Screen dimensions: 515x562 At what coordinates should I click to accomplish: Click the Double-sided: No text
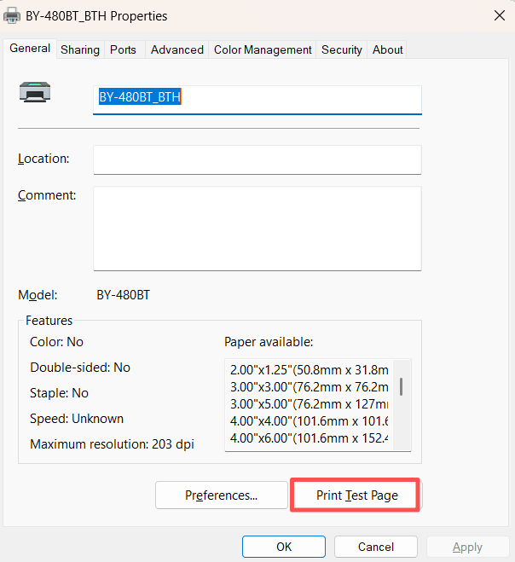point(80,368)
